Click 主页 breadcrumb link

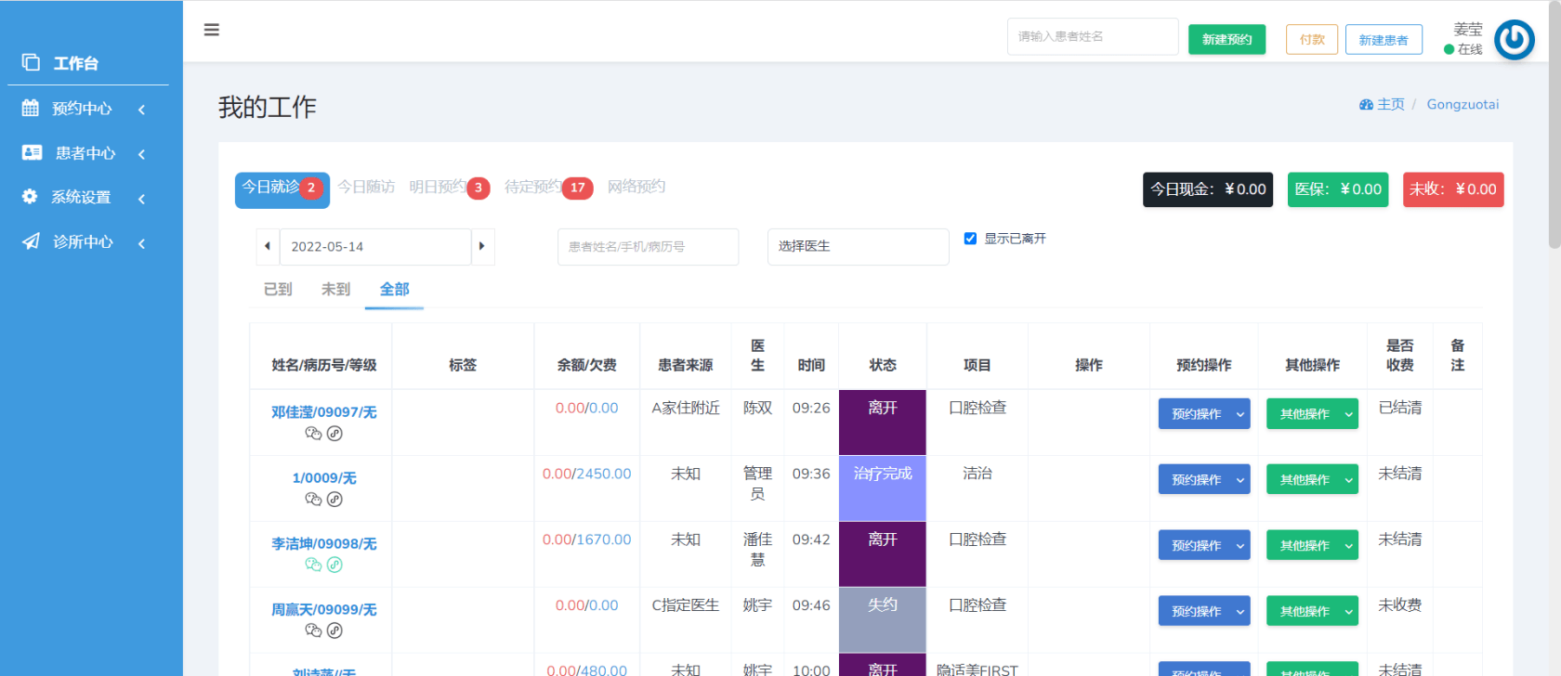click(x=1391, y=104)
